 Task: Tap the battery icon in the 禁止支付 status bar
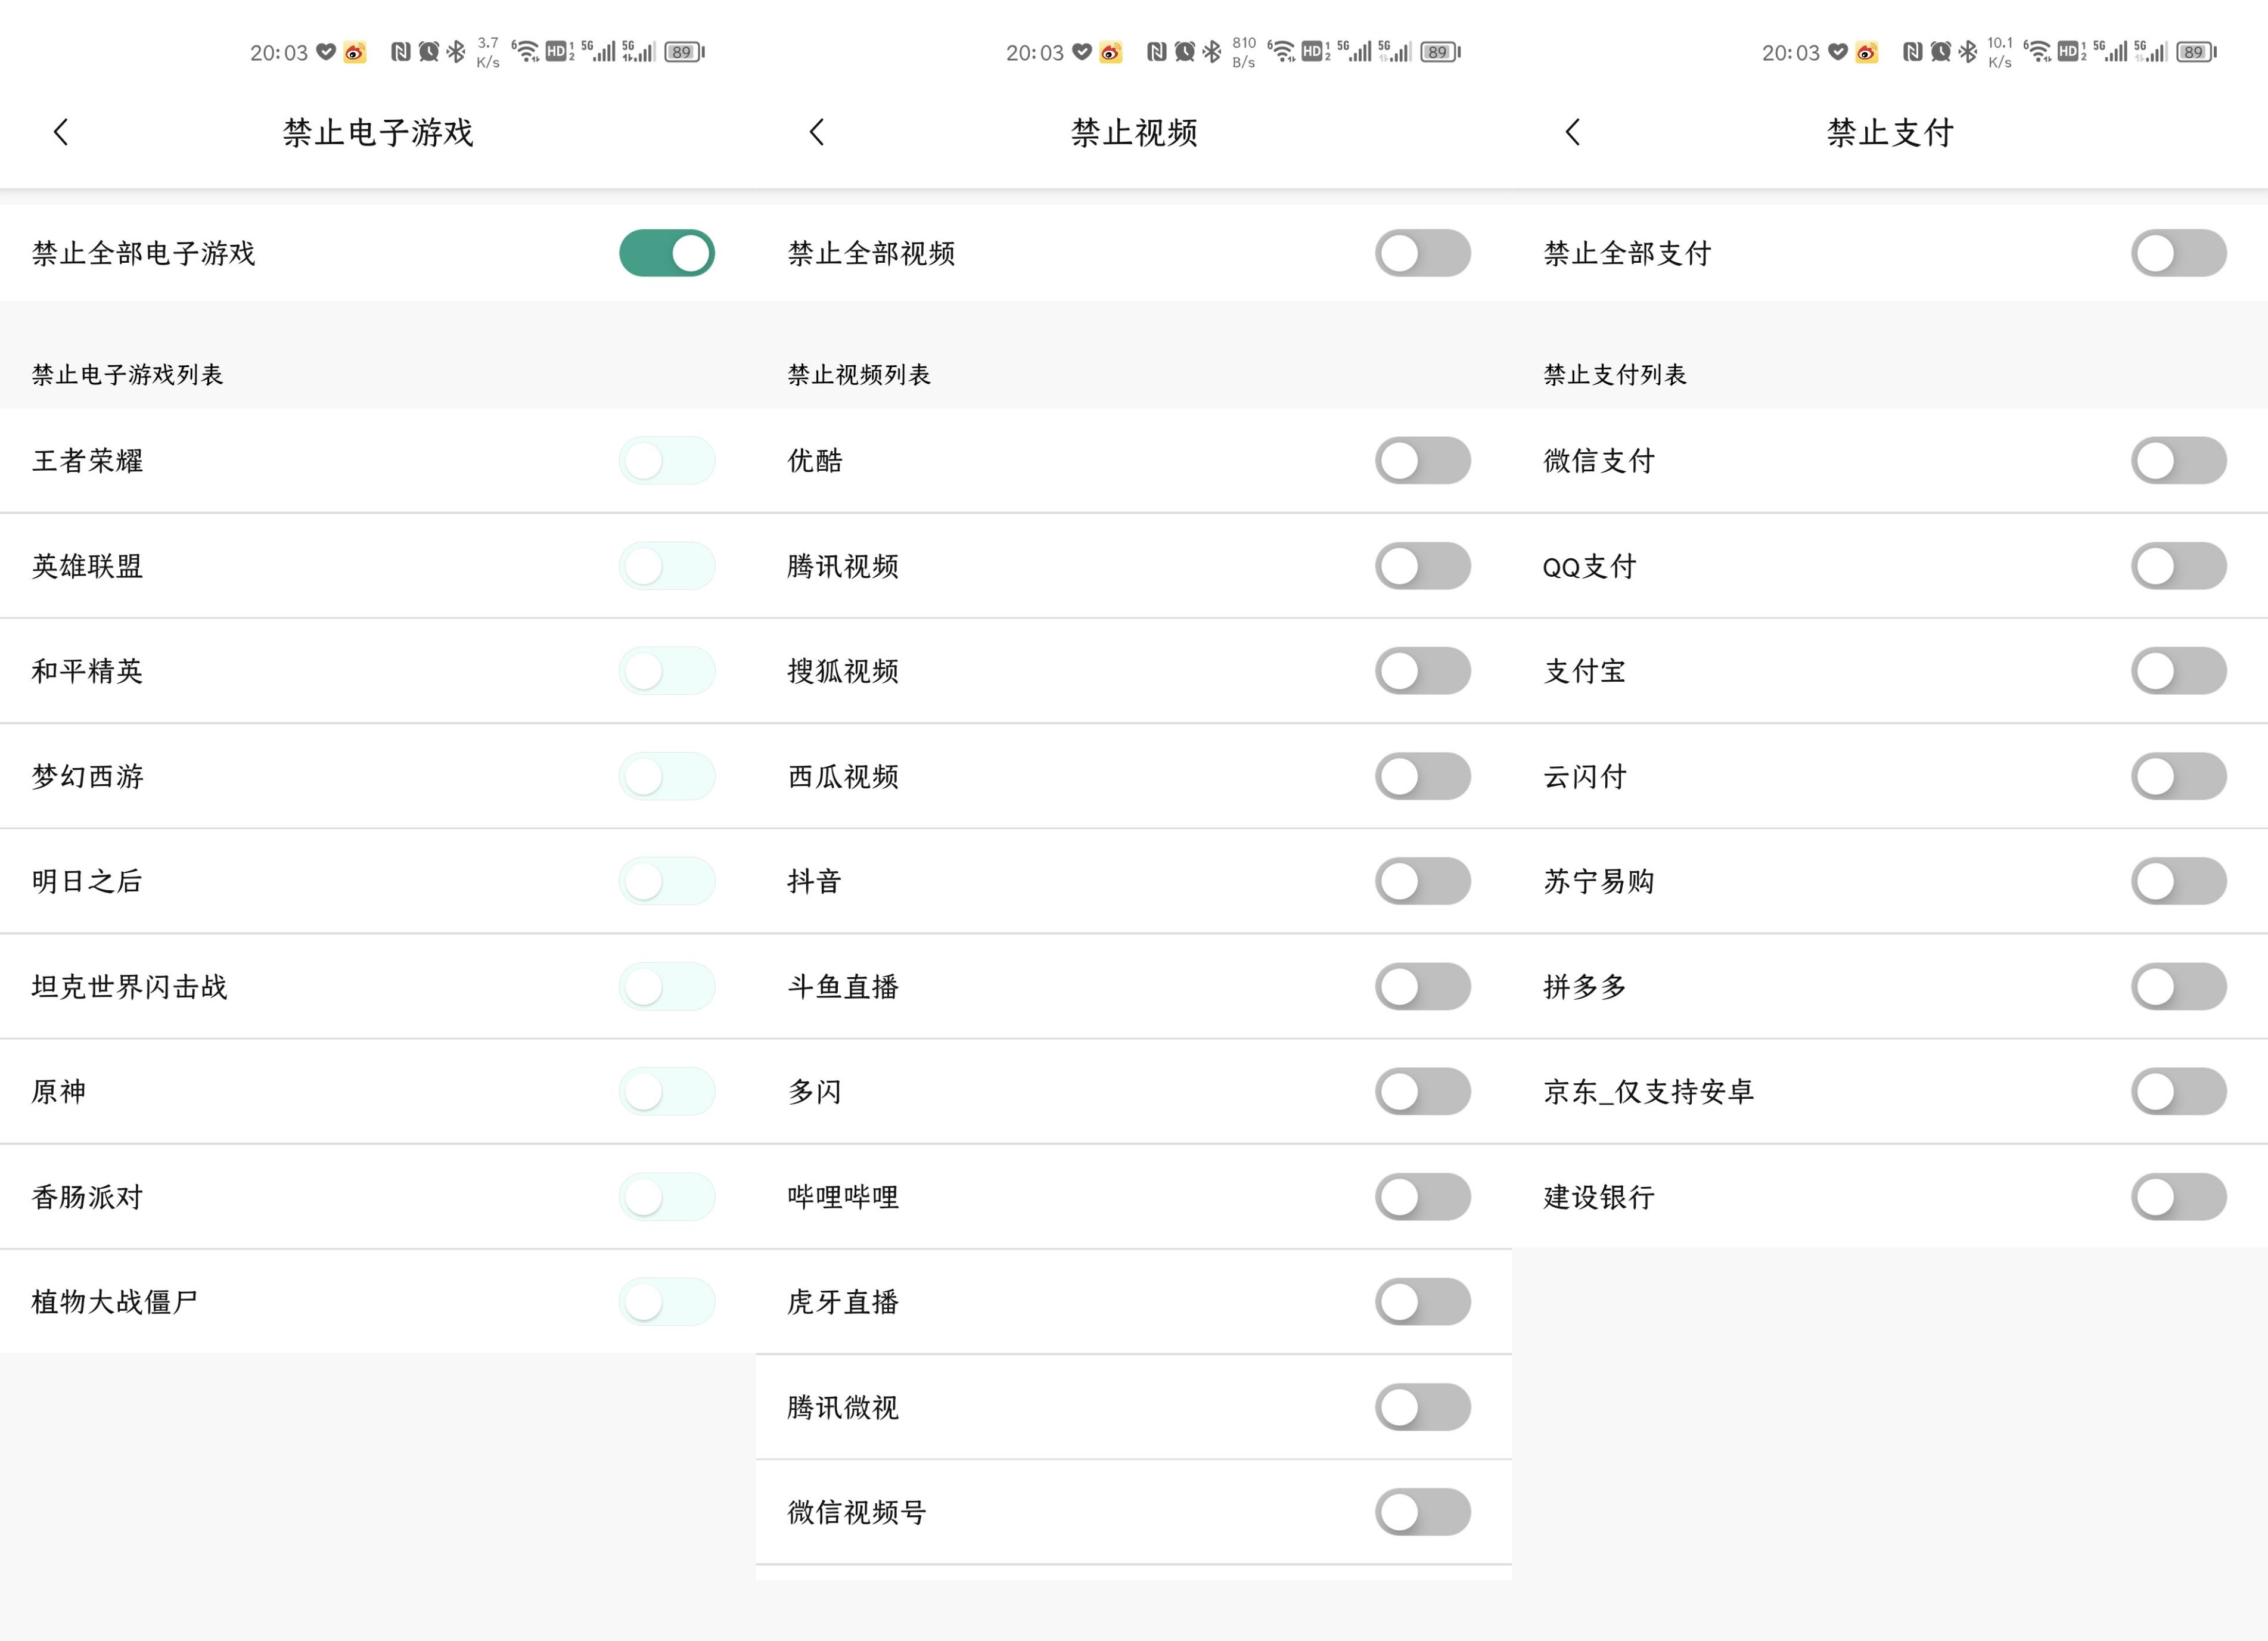2197,52
